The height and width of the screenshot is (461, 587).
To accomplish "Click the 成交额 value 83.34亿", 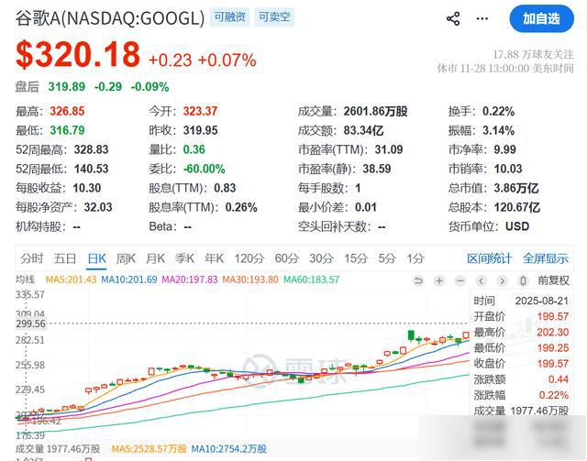I will point(363,130).
